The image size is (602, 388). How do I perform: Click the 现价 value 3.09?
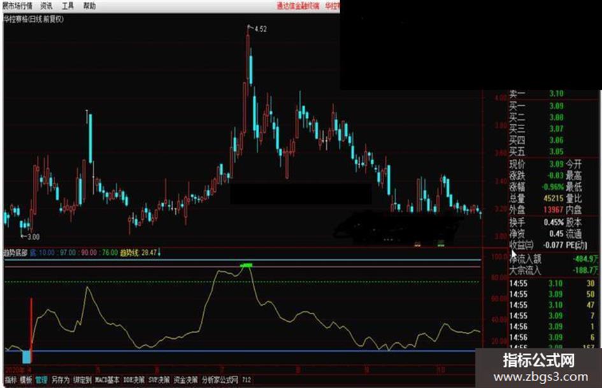tap(556, 164)
